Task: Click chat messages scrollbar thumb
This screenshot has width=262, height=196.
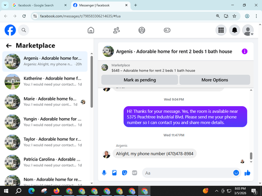Action: [251, 156]
